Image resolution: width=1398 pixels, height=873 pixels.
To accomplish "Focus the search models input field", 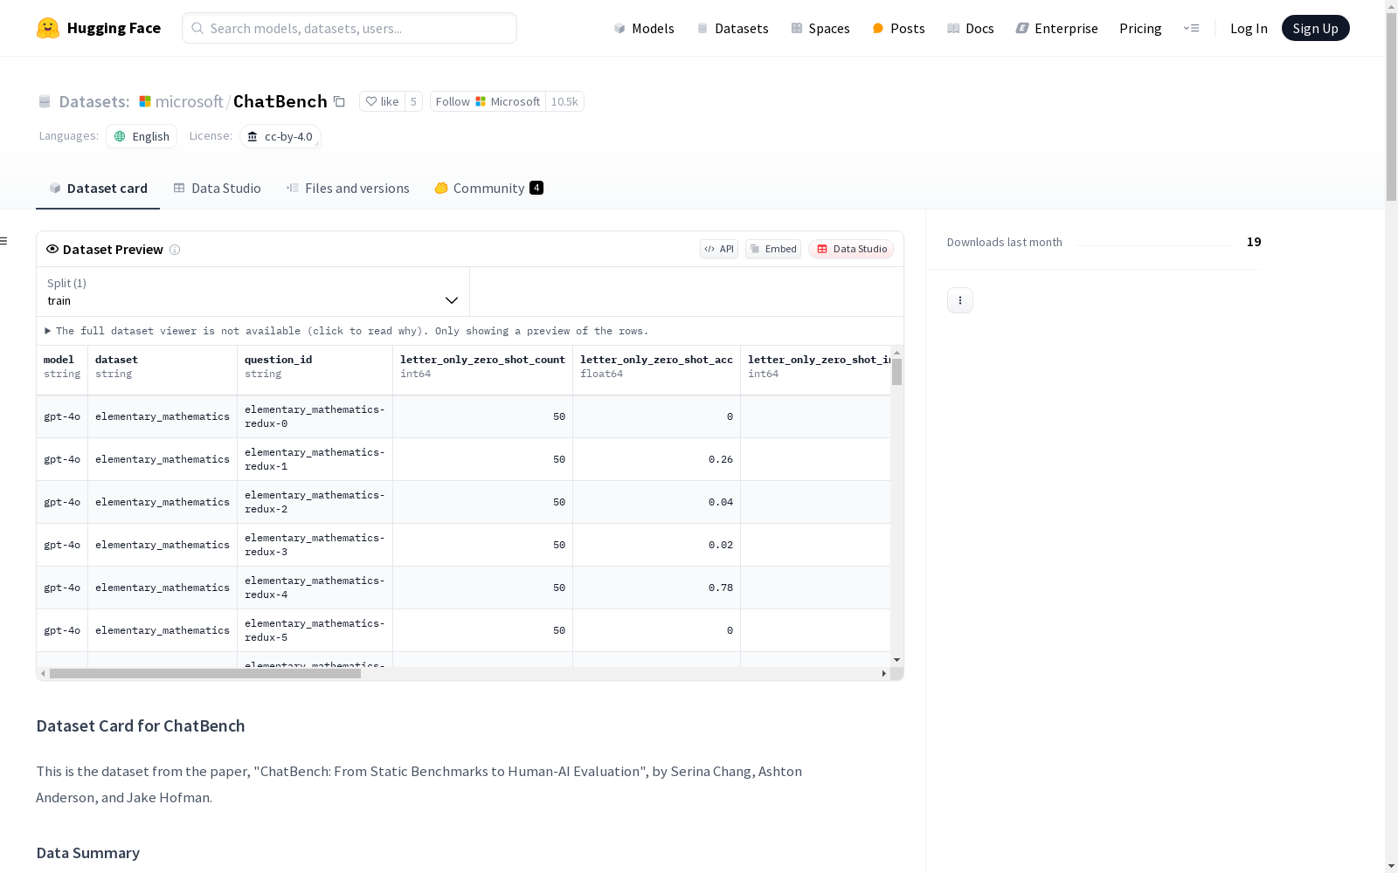I will pos(349,28).
